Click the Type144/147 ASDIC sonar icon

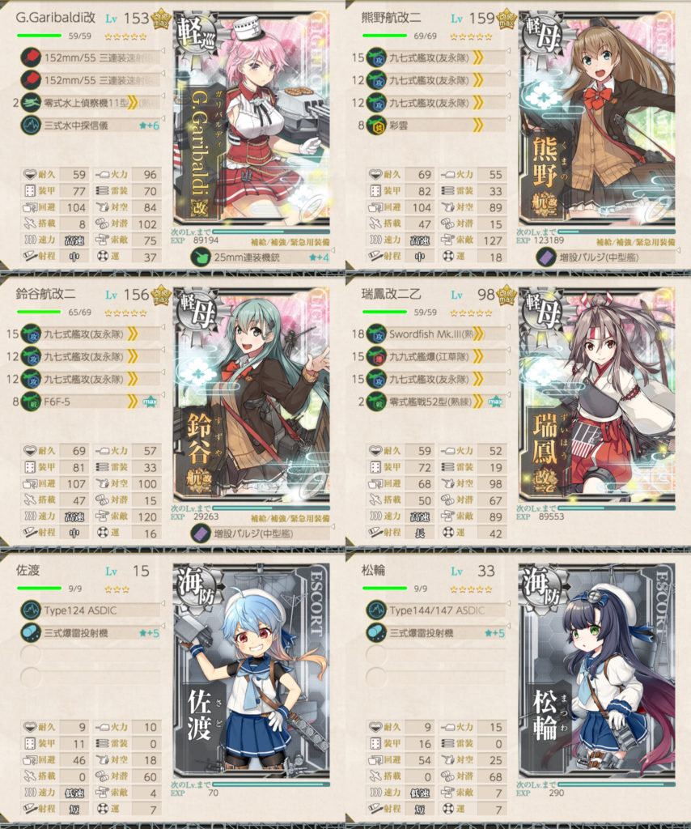point(376,610)
